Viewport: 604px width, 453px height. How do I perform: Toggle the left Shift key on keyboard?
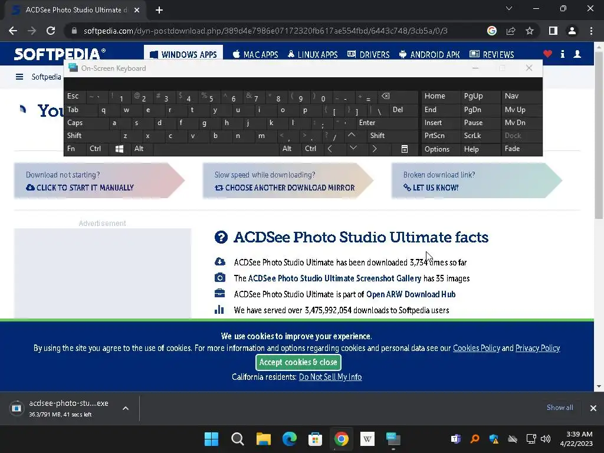pos(91,136)
